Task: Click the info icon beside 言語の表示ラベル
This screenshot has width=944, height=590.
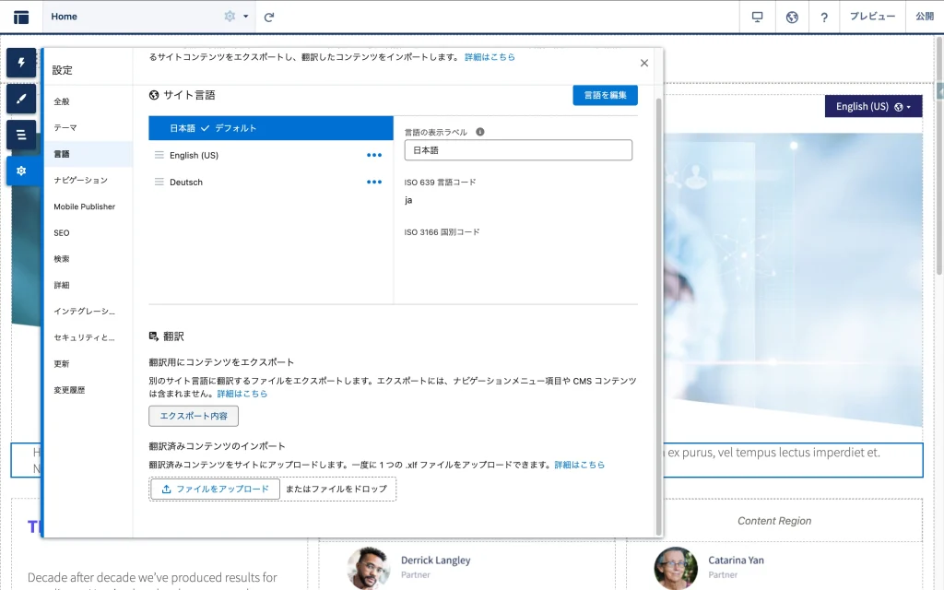Action: pyautogui.click(x=480, y=132)
